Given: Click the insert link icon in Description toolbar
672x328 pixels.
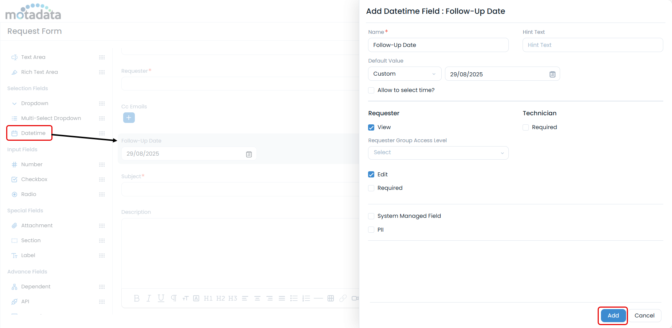Looking at the screenshot, I should point(343,298).
